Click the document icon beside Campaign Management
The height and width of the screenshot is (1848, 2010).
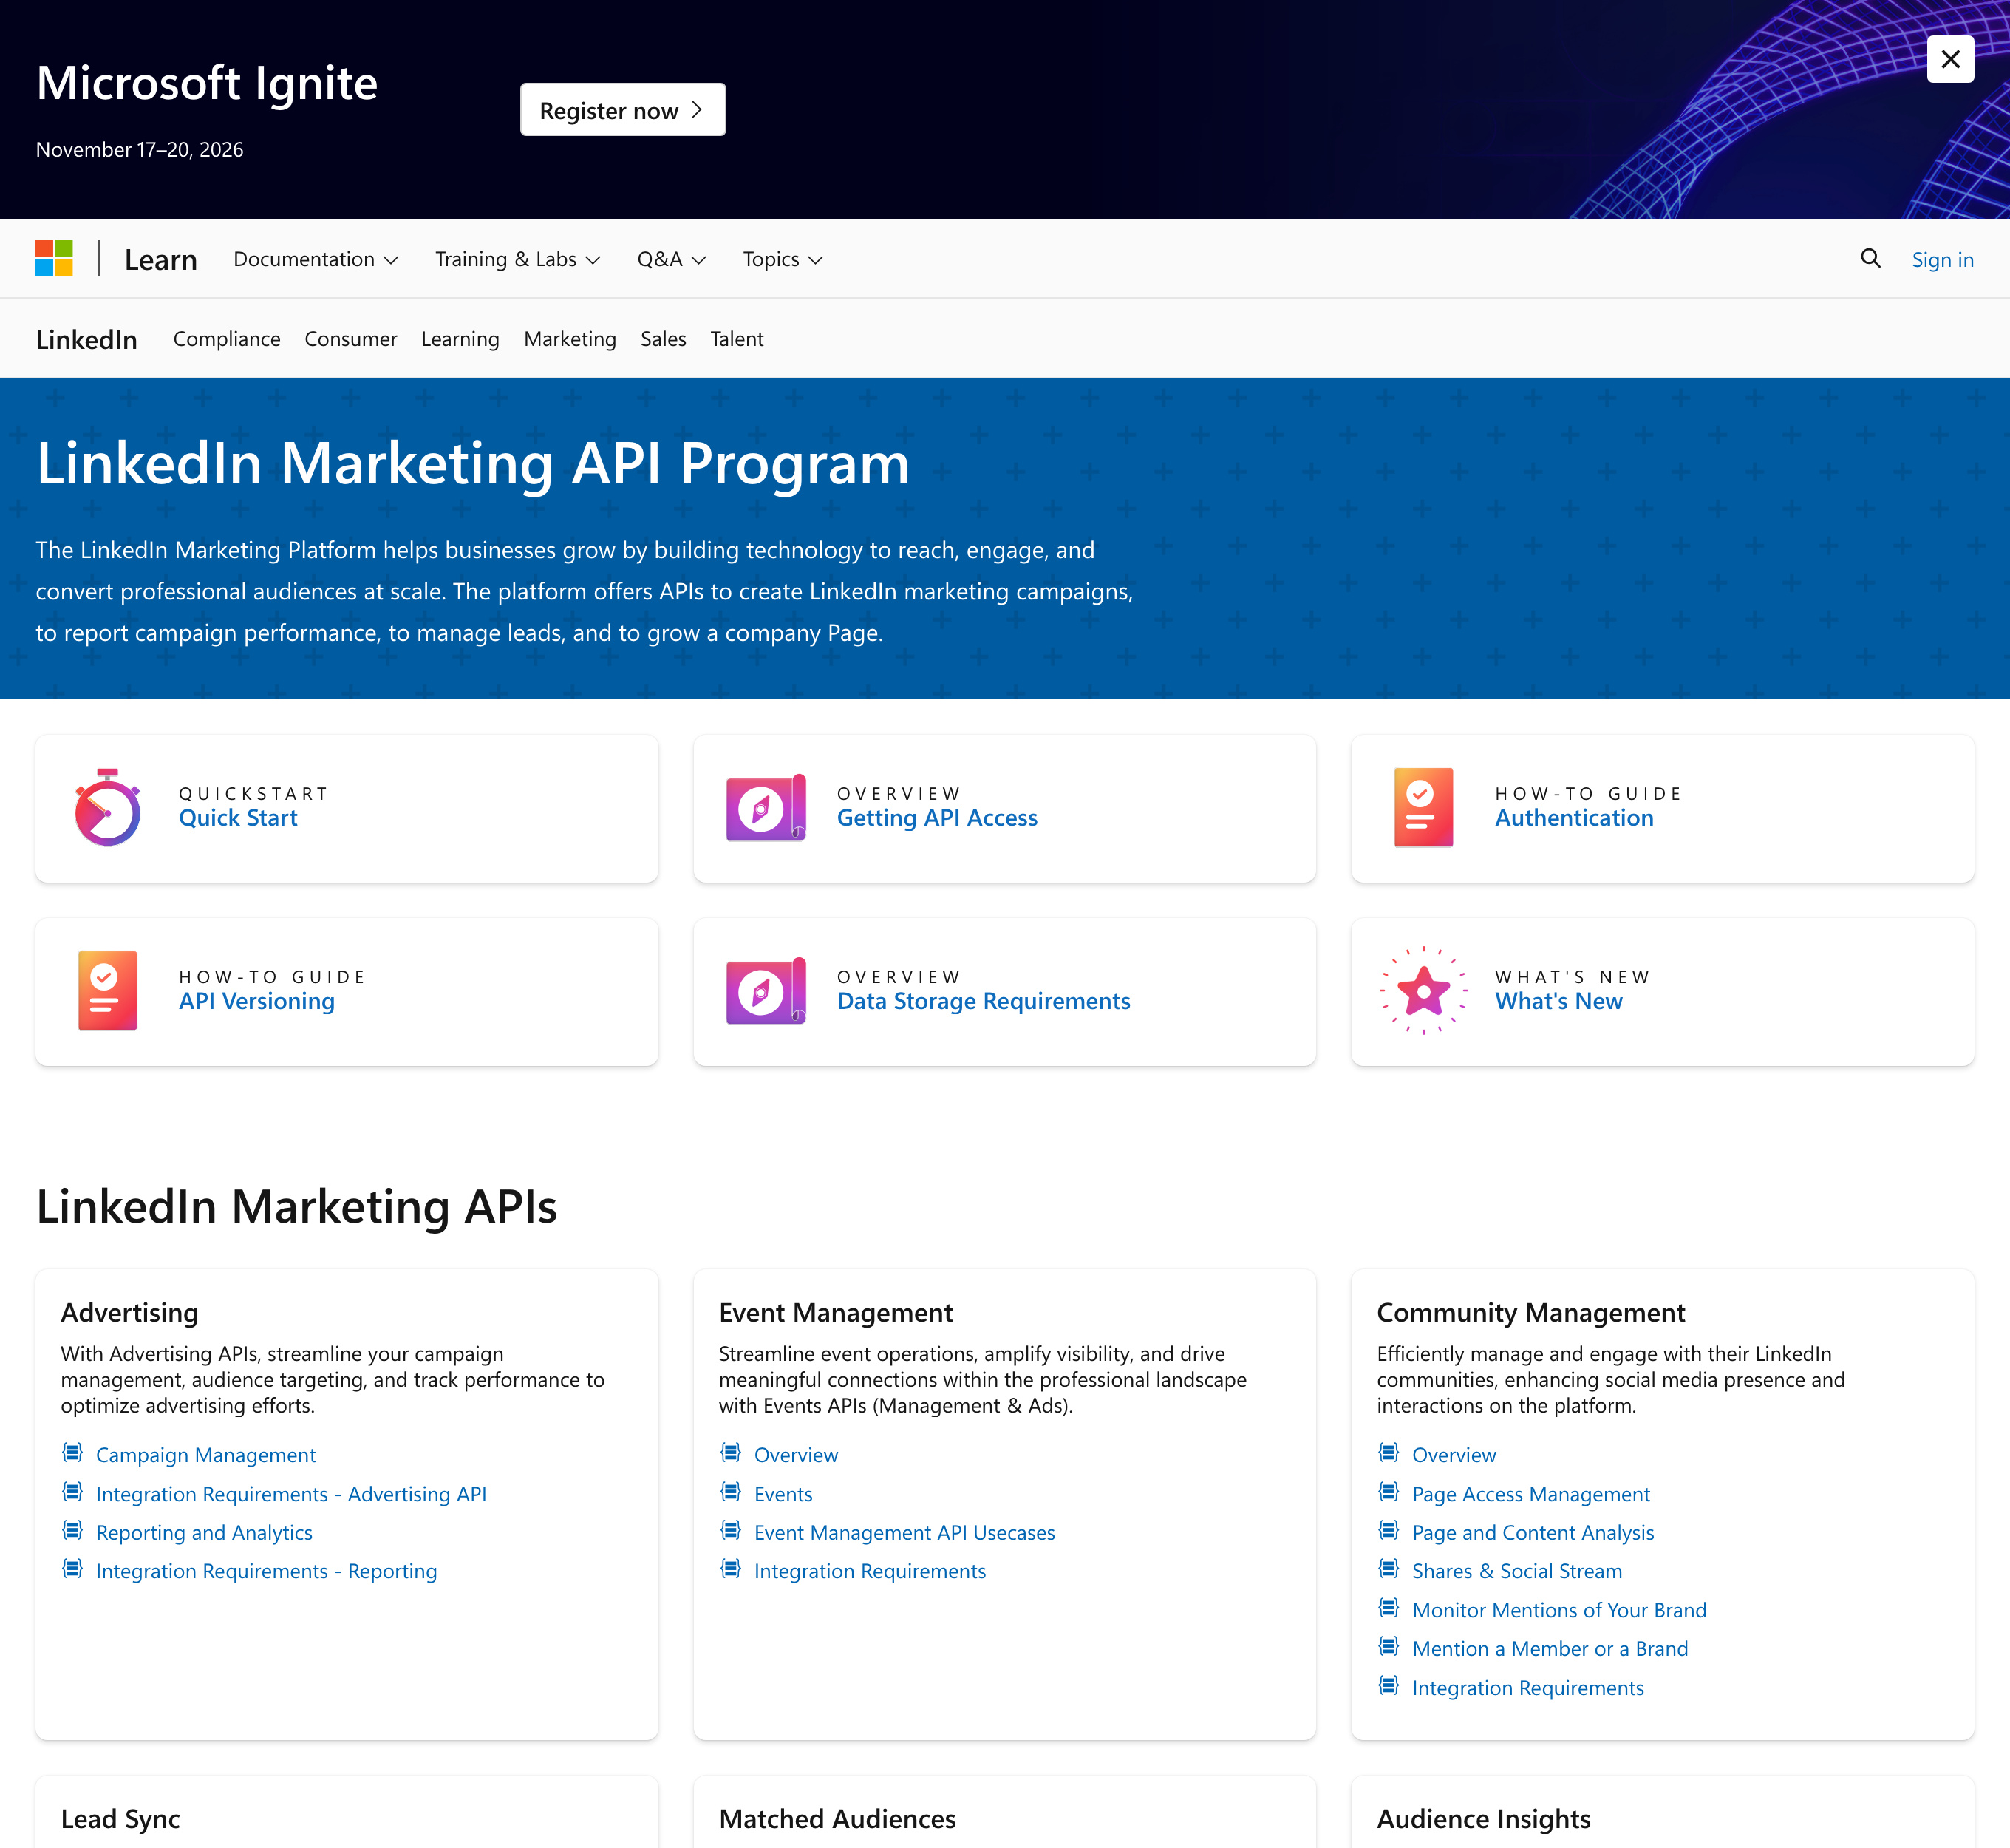click(72, 1453)
